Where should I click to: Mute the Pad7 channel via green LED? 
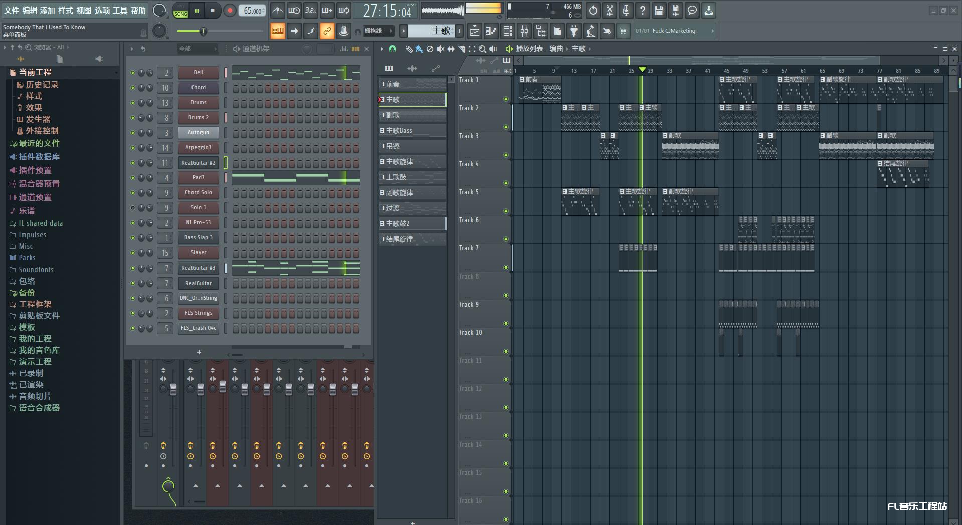coord(133,178)
